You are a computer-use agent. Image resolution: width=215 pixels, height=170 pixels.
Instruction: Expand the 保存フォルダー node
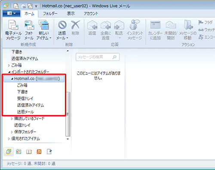(x=12, y=132)
